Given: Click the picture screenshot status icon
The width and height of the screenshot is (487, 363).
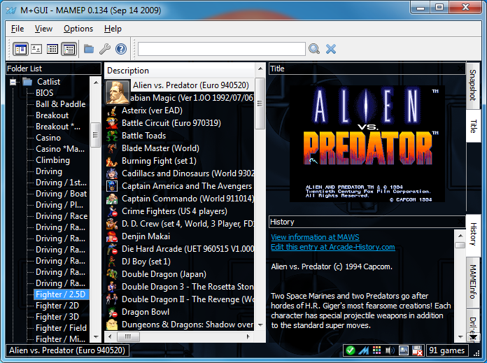Looking at the screenshot, I should (x=404, y=350).
